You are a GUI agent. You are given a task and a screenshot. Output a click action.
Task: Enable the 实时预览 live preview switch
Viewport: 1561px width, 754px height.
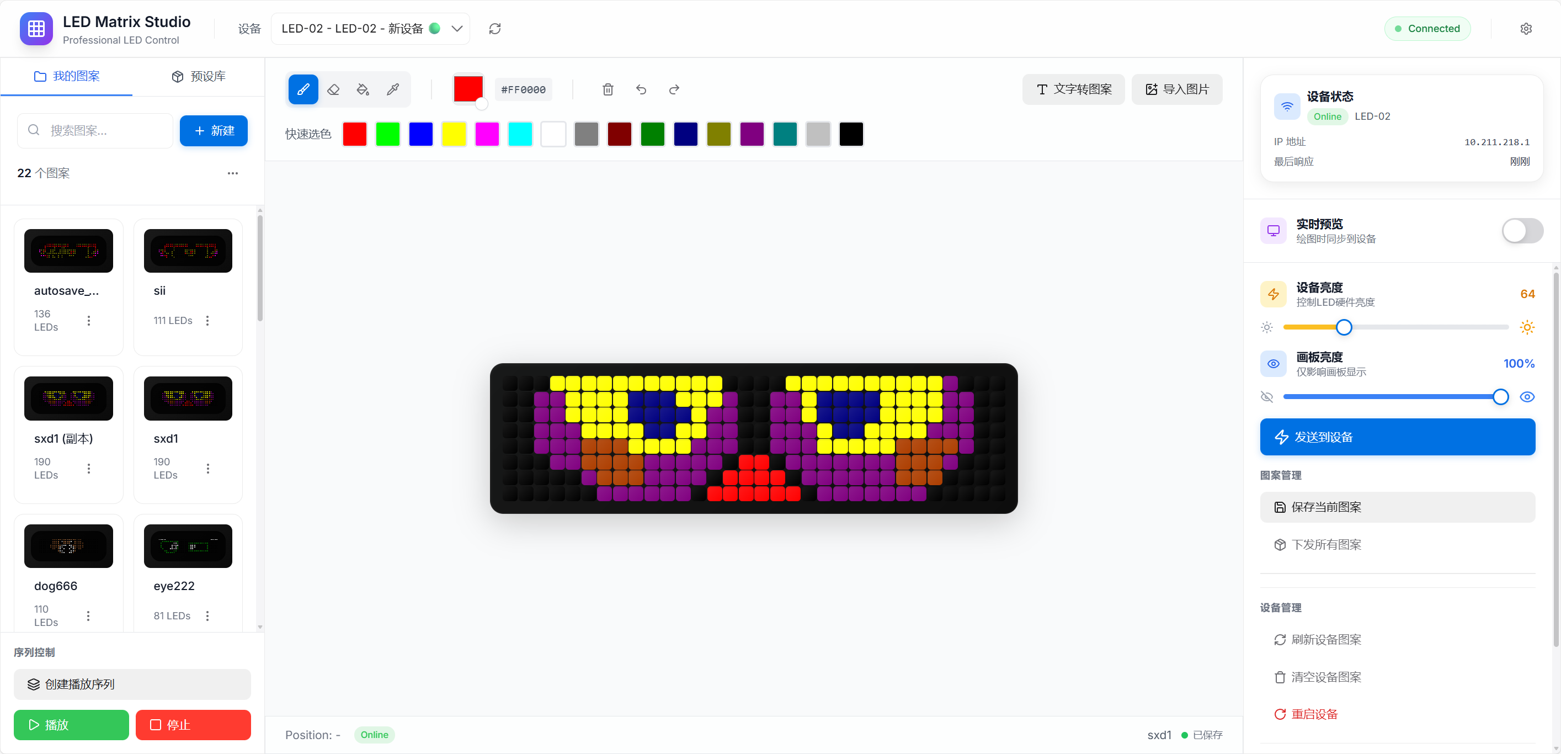(x=1522, y=231)
